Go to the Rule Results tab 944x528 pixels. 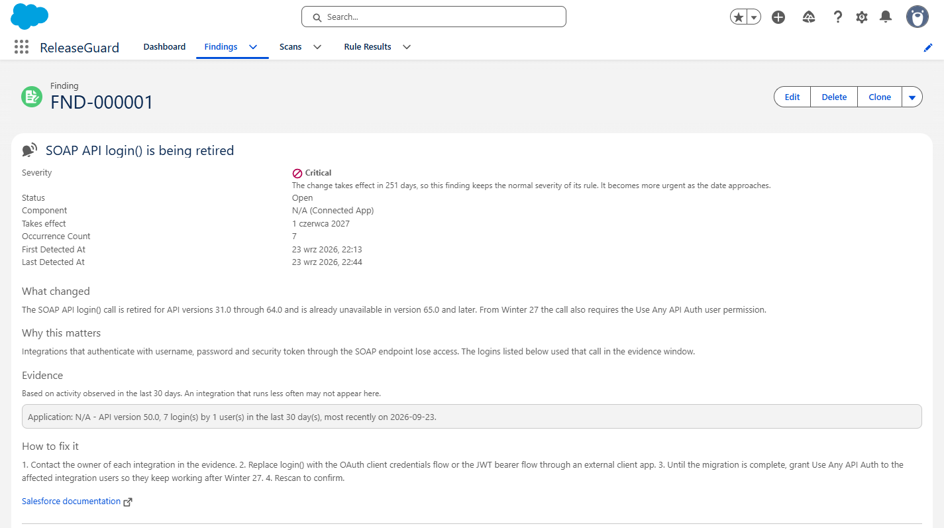368,47
